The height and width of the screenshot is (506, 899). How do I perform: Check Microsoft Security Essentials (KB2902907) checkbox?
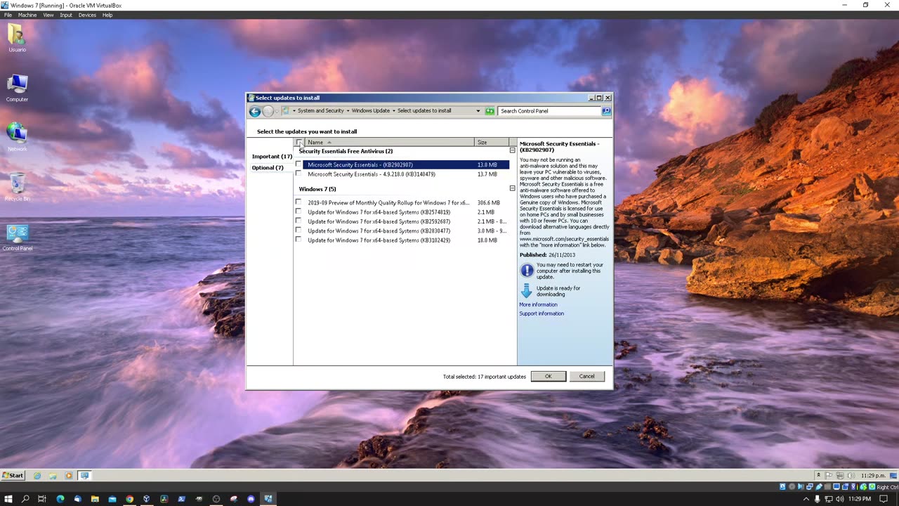click(298, 164)
